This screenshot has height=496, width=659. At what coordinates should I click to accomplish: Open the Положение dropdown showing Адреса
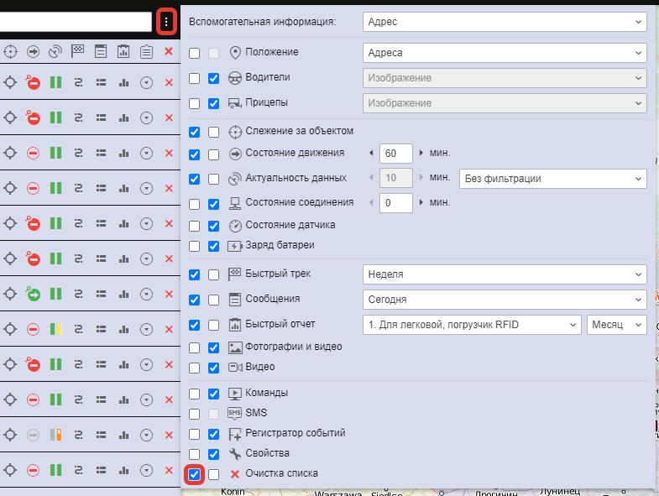505,53
